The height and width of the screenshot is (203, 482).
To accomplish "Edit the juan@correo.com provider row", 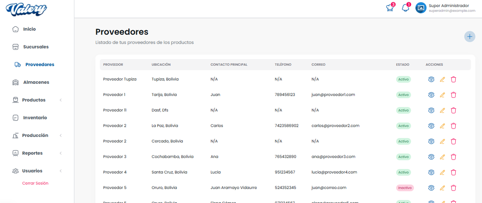I will pyautogui.click(x=442, y=188).
